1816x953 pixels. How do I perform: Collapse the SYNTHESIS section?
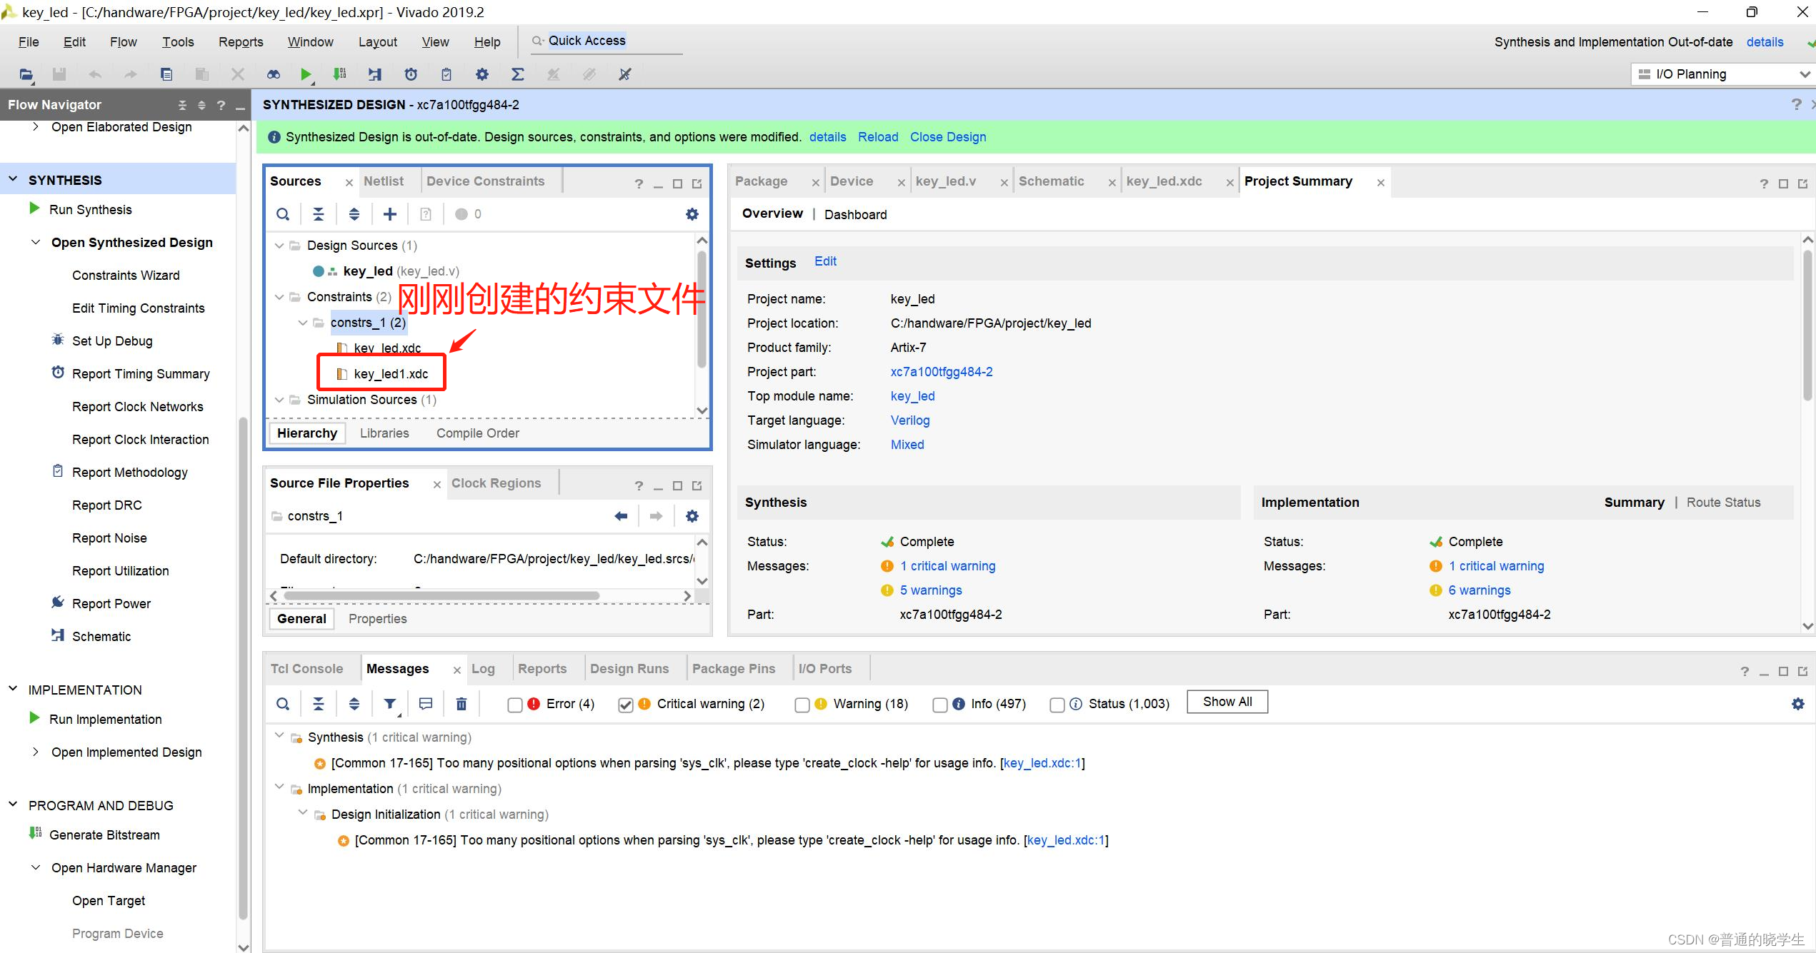click(13, 180)
